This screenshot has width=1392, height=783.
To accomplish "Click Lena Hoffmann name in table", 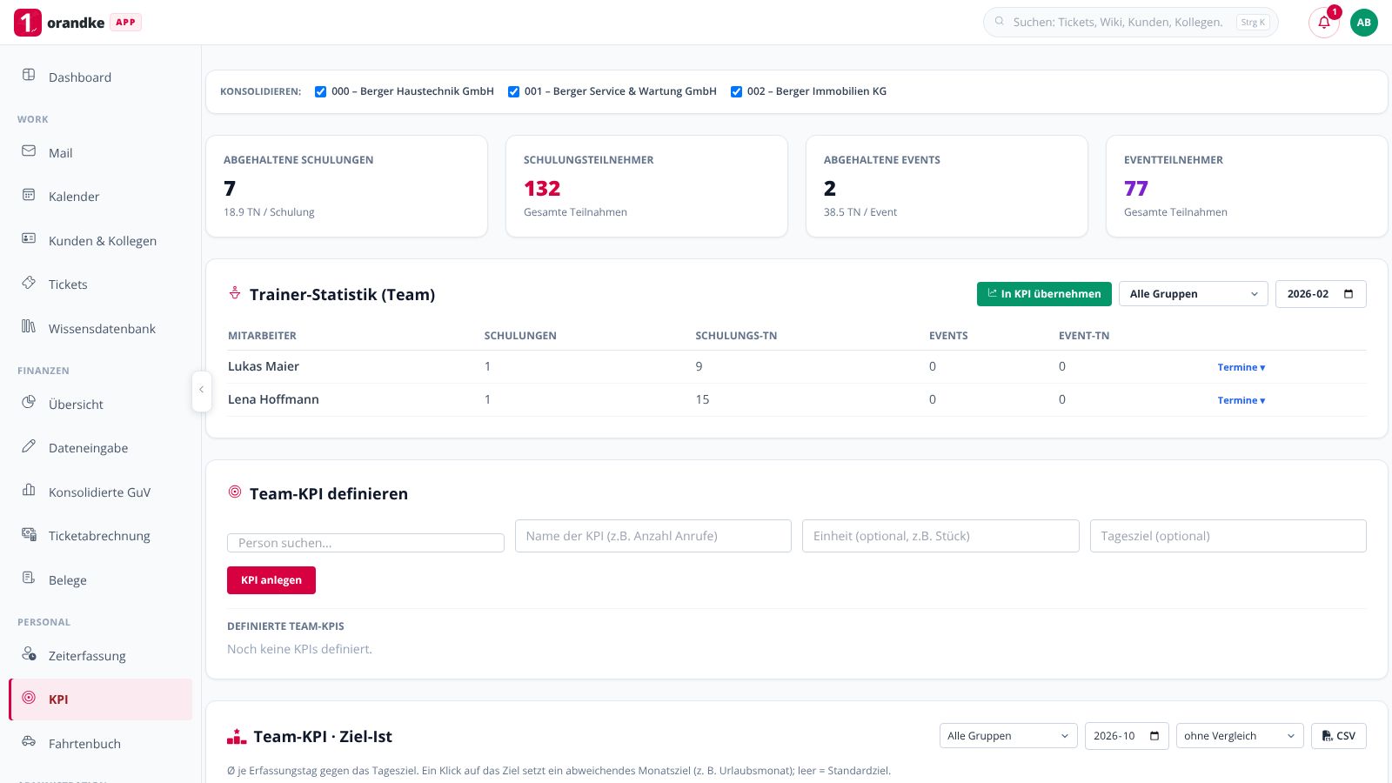I will point(273,399).
